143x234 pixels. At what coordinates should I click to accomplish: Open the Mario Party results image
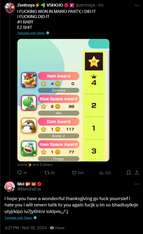click(63, 100)
